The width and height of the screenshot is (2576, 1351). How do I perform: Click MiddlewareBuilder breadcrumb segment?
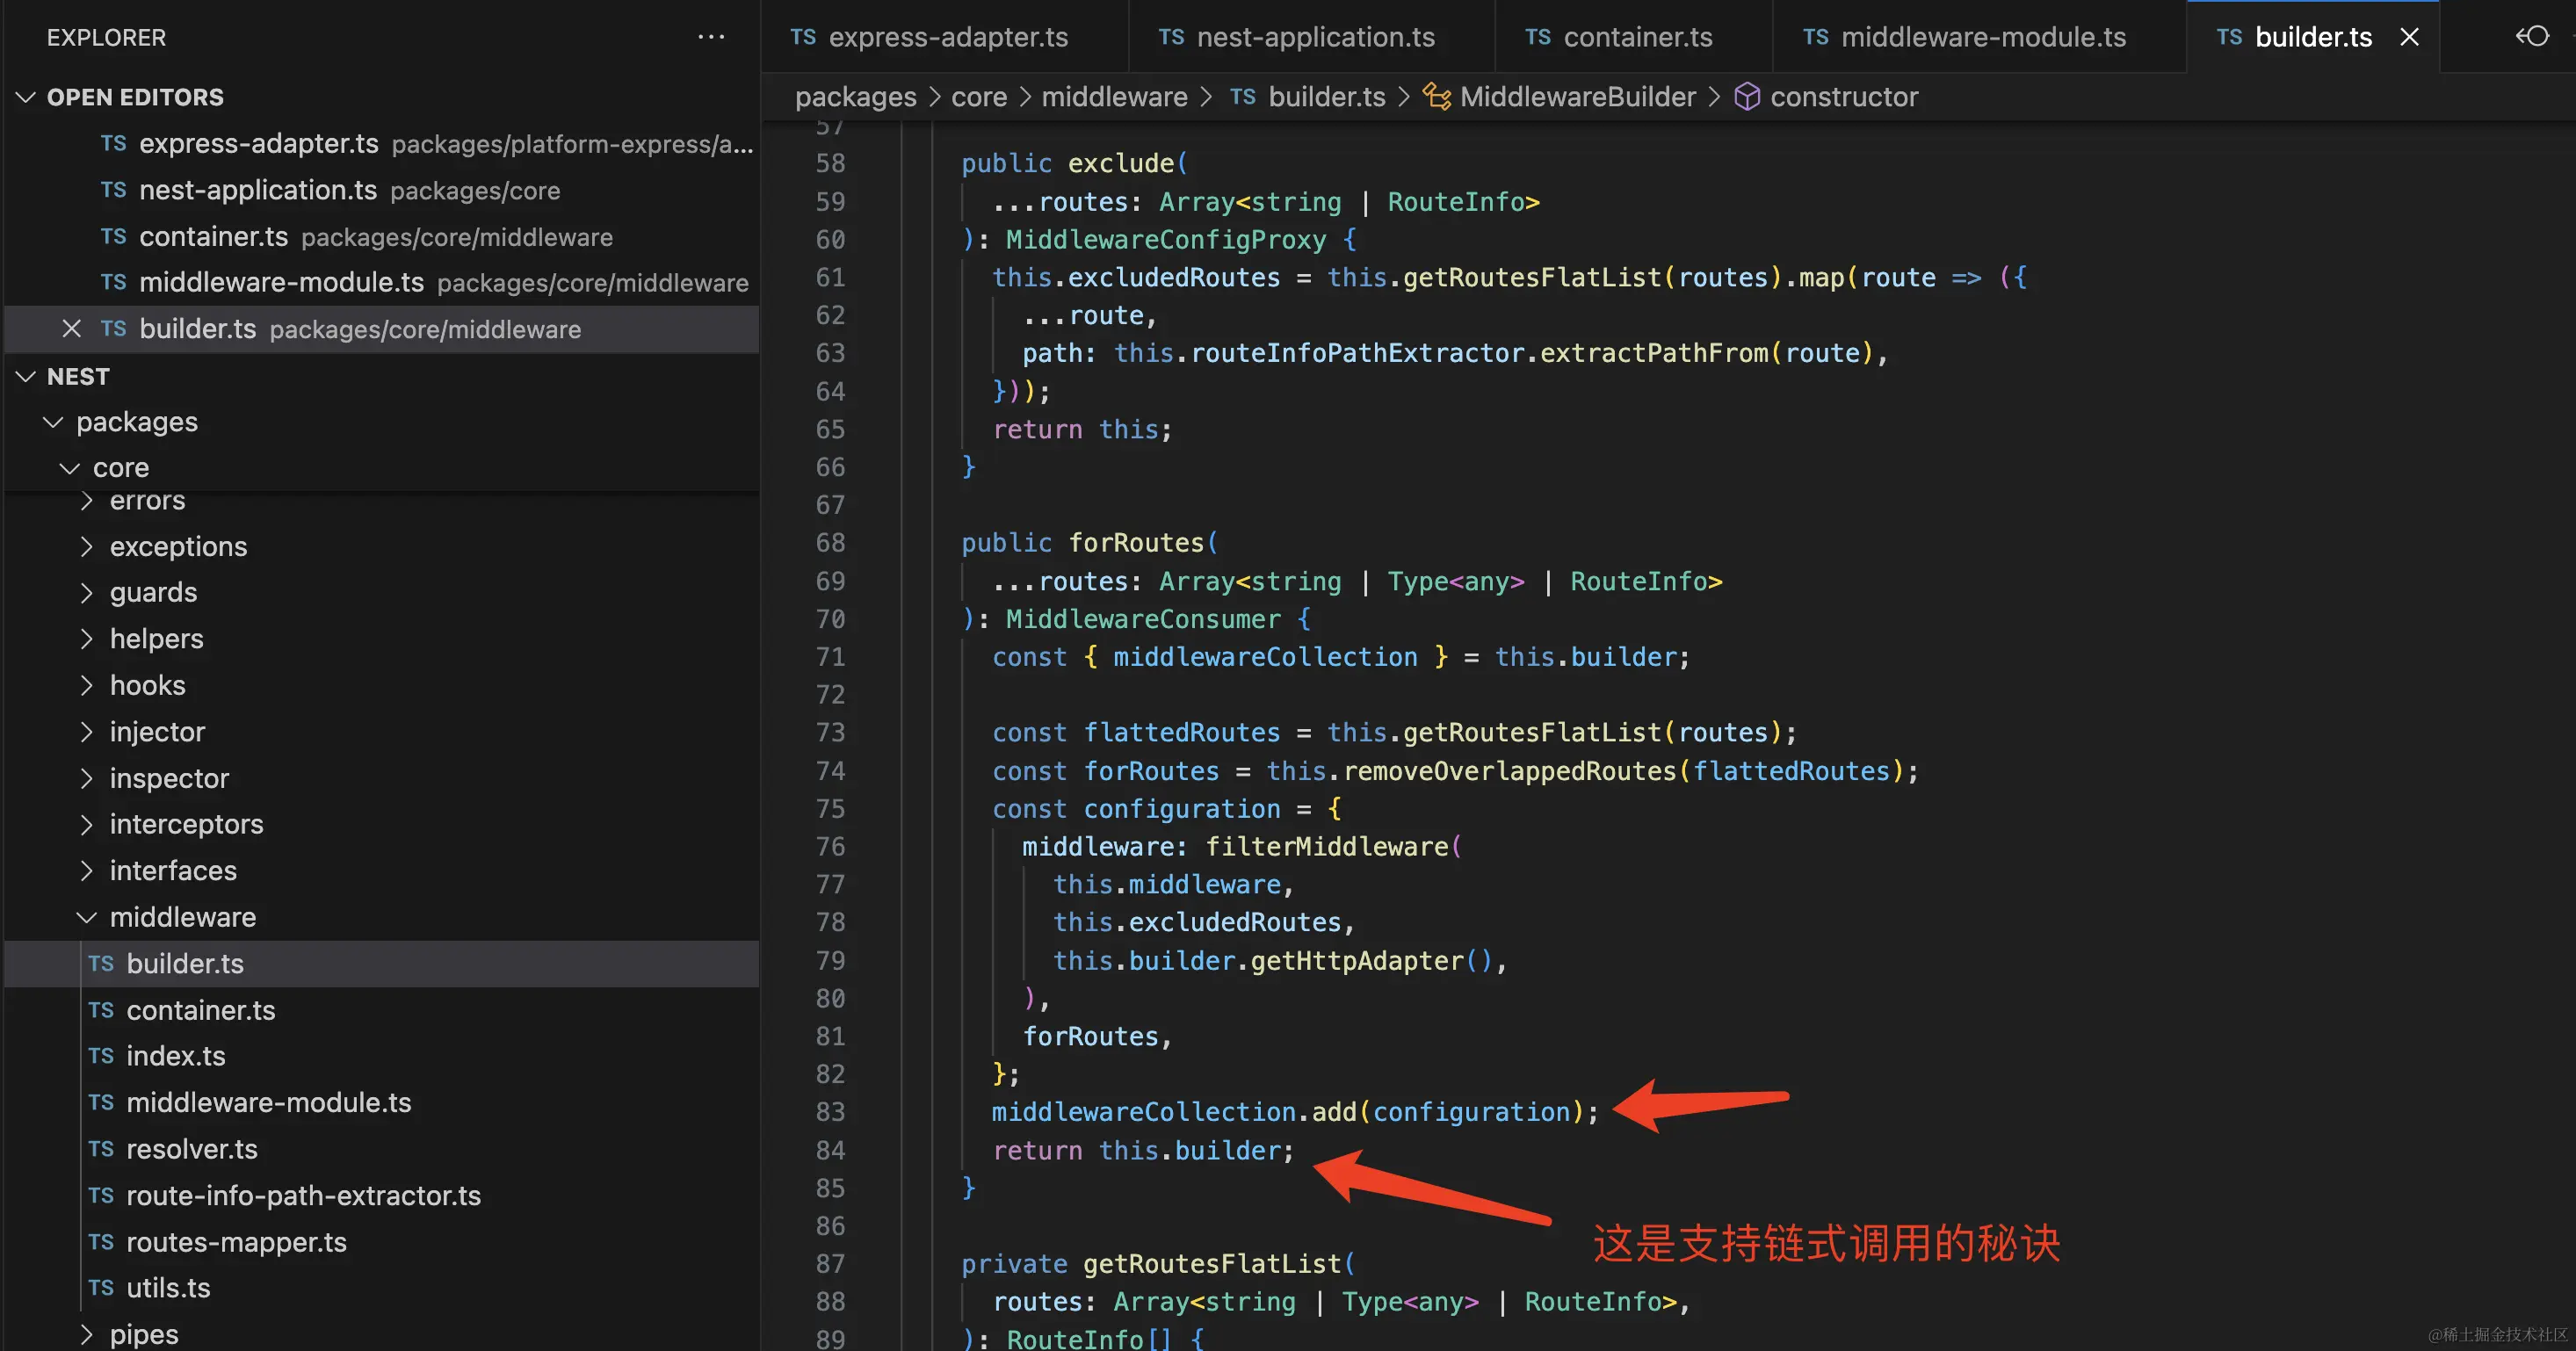coord(1577,97)
